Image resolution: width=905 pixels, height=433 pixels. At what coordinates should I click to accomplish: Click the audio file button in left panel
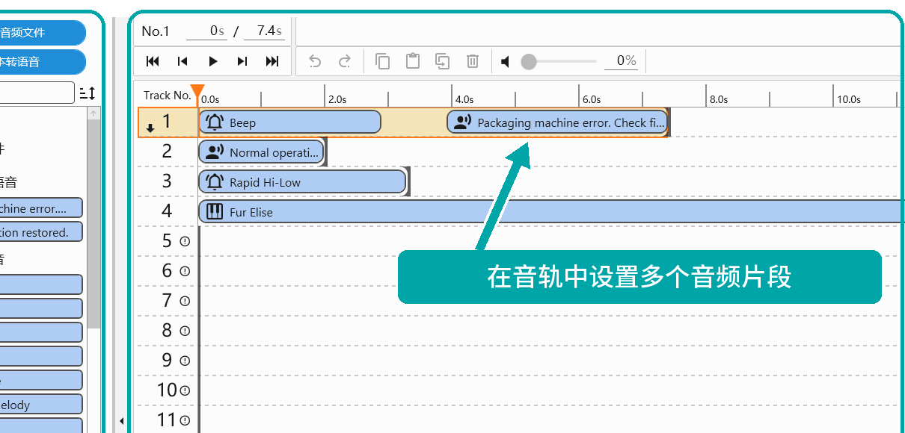[x=43, y=33]
